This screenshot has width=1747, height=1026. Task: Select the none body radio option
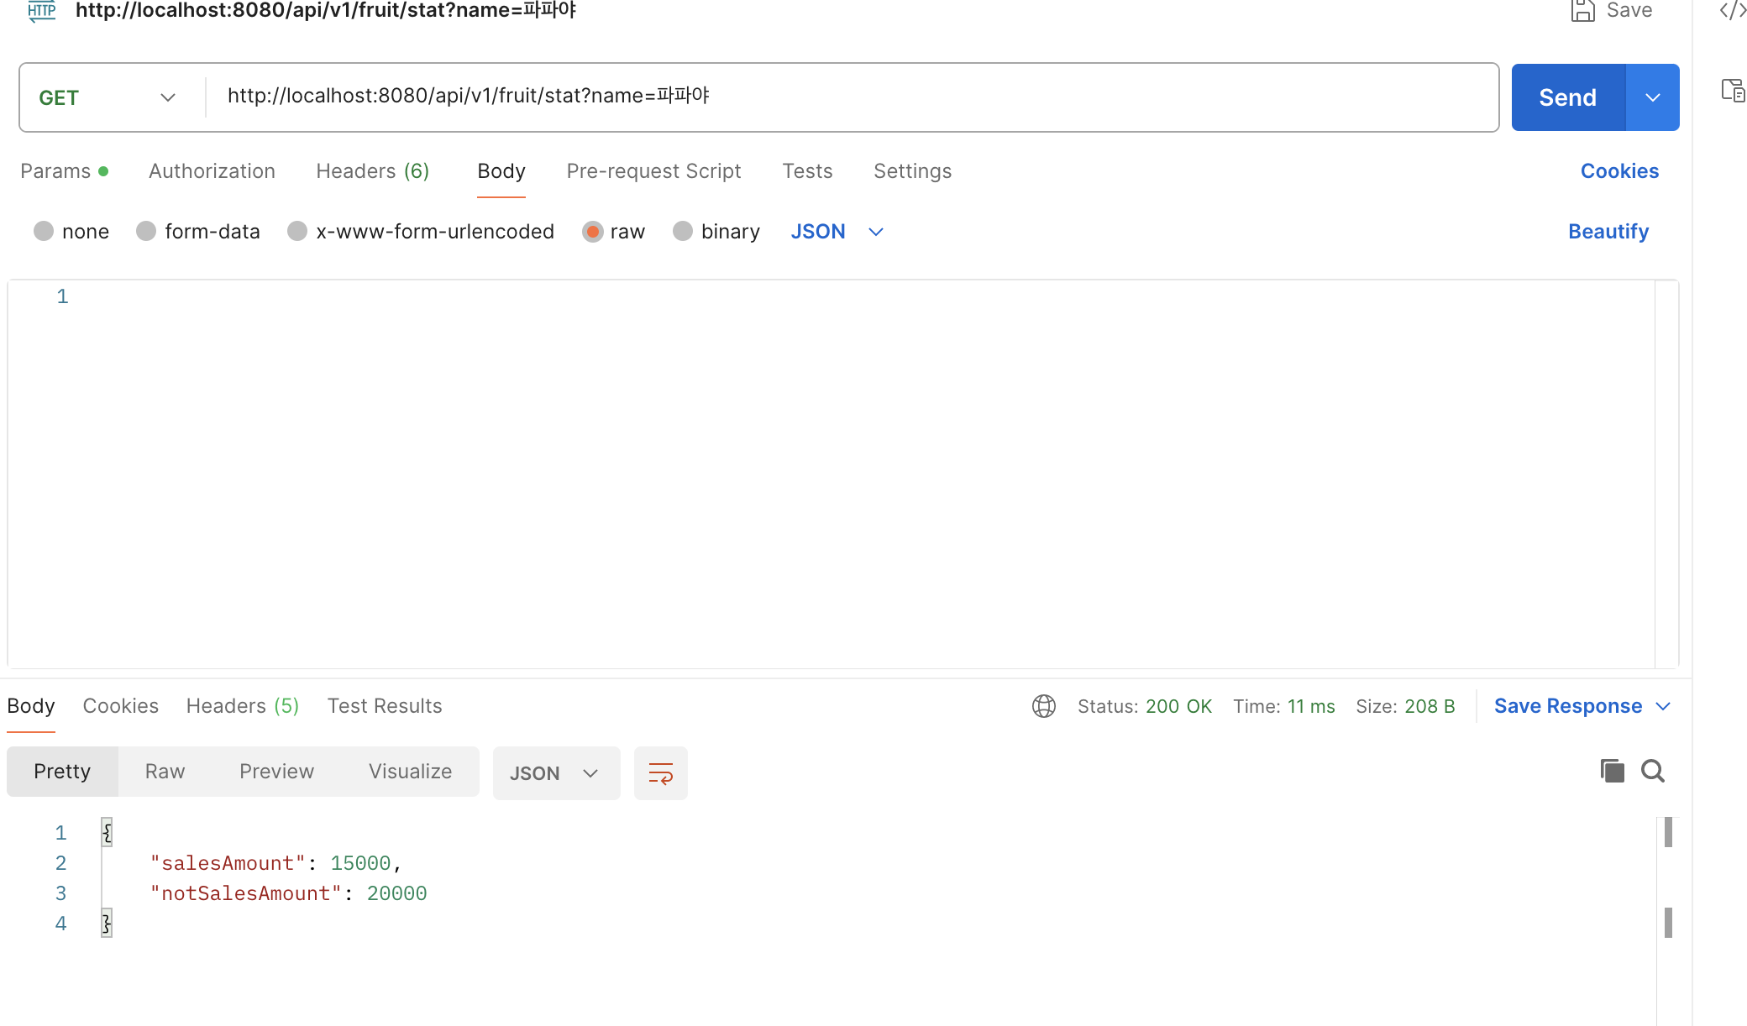[x=44, y=231]
